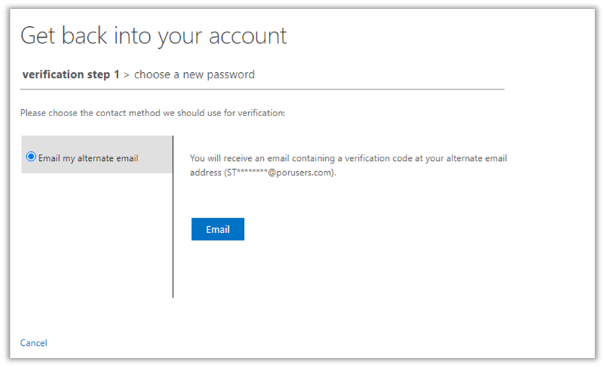605x367 pixels.
Task: Click the "Email my alternate email" label text
Action: click(x=89, y=158)
